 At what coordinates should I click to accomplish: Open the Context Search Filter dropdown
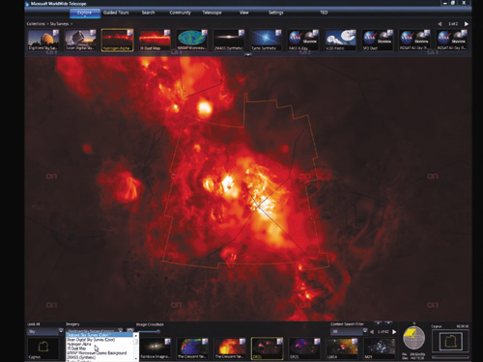tap(349, 331)
